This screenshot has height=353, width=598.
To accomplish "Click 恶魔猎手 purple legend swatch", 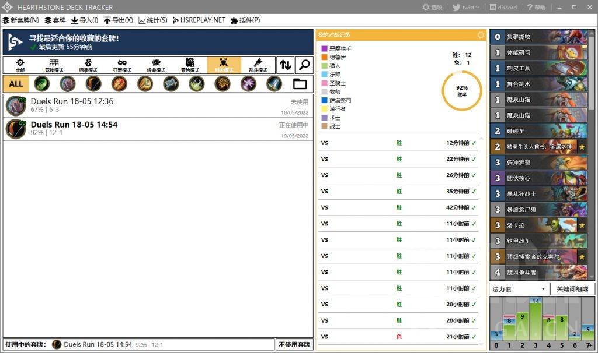I will [324, 49].
